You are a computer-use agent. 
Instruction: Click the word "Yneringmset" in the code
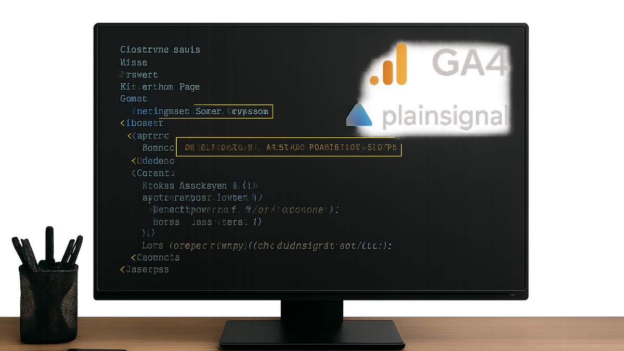pyautogui.click(x=161, y=111)
